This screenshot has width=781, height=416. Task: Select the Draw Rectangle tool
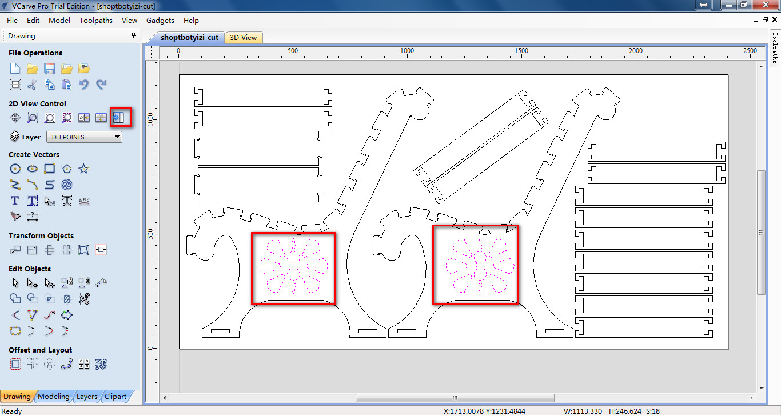point(50,169)
